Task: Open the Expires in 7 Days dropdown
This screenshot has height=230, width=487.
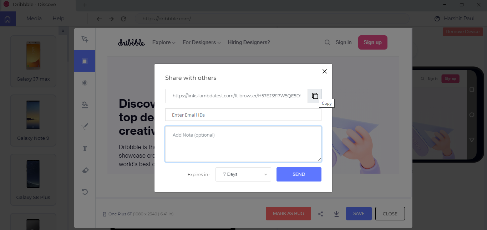Action: pos(243,174)
